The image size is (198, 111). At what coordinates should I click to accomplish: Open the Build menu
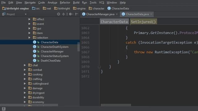click(x=76, y=2)
